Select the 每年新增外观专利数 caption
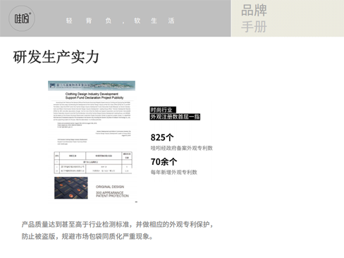 pos(174,172)
